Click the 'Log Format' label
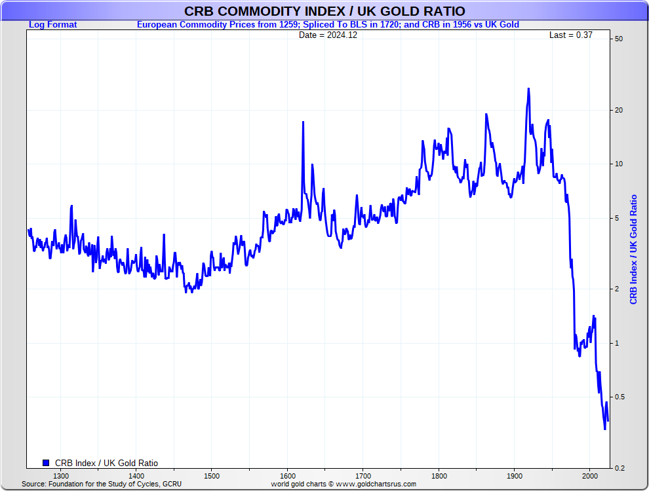 tap(52, 24)
